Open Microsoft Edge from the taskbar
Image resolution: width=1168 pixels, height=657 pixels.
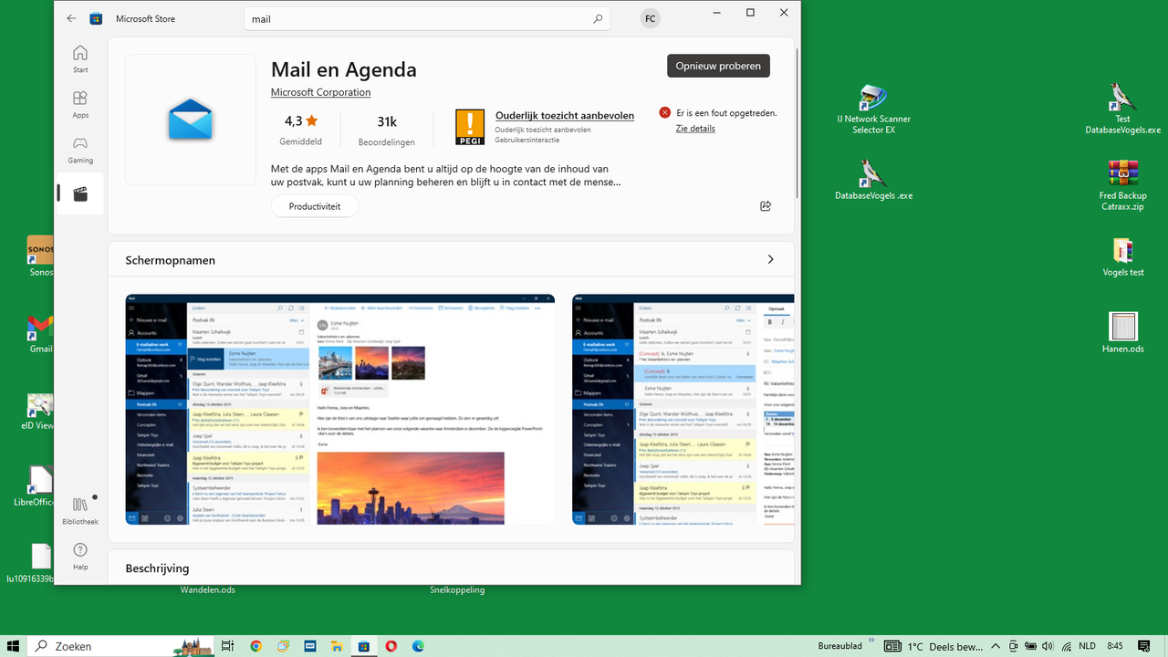pos(418,646)
